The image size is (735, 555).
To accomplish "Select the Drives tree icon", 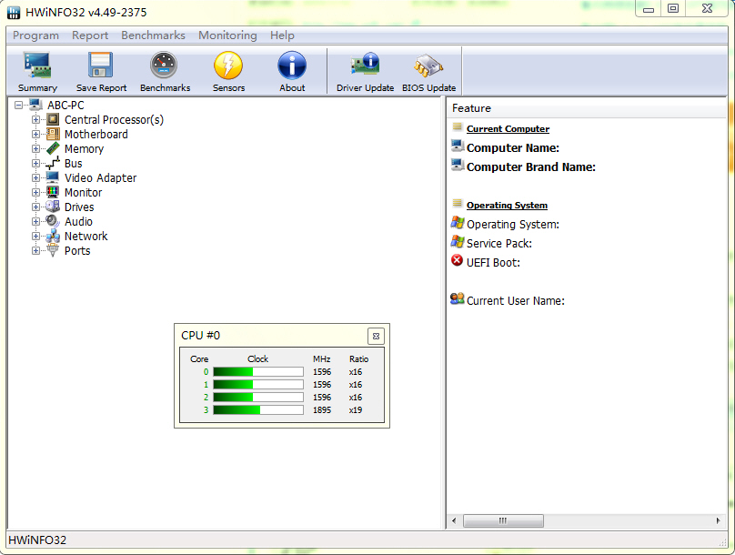I will tap(53, 207).
